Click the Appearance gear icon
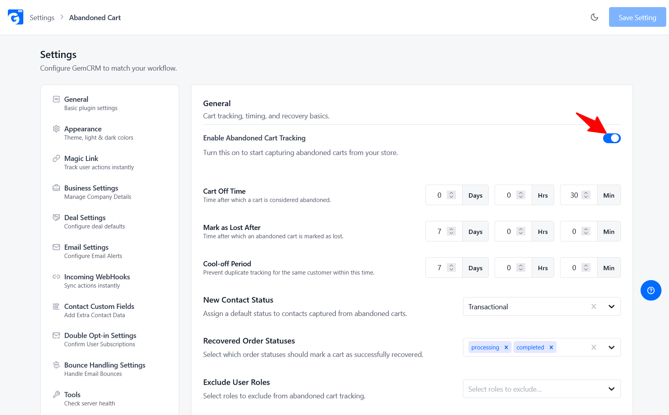 click(56, 129)
